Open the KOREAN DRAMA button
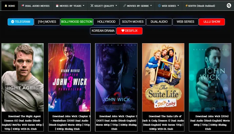The height and width of the screenshot is (134, 234). [103, 31]
